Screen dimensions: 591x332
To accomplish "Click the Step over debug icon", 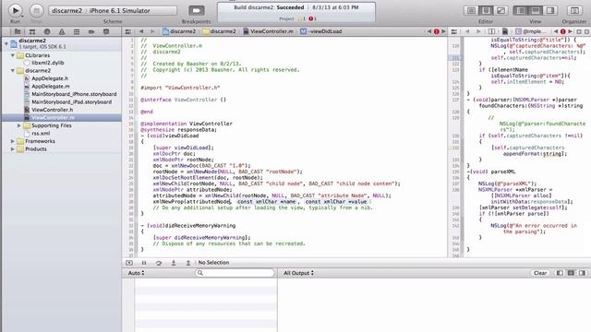I will click(x=159, y=263).
